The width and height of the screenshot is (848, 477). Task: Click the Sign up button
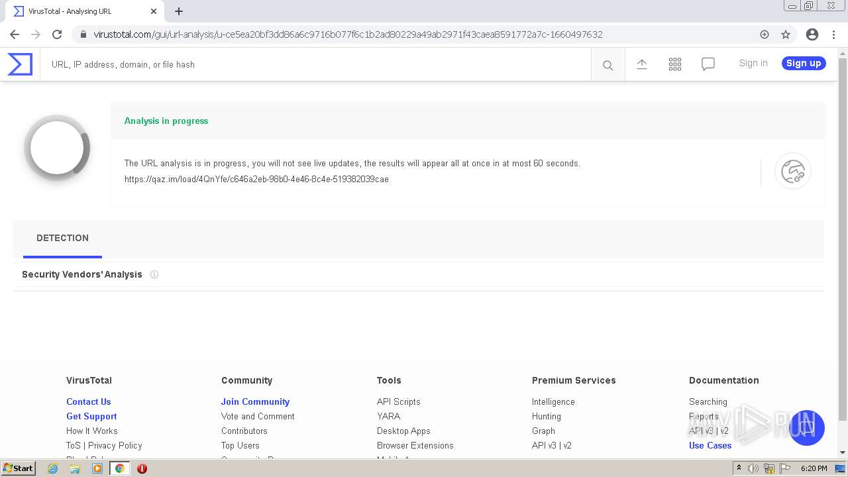click(x=804, y=64)
